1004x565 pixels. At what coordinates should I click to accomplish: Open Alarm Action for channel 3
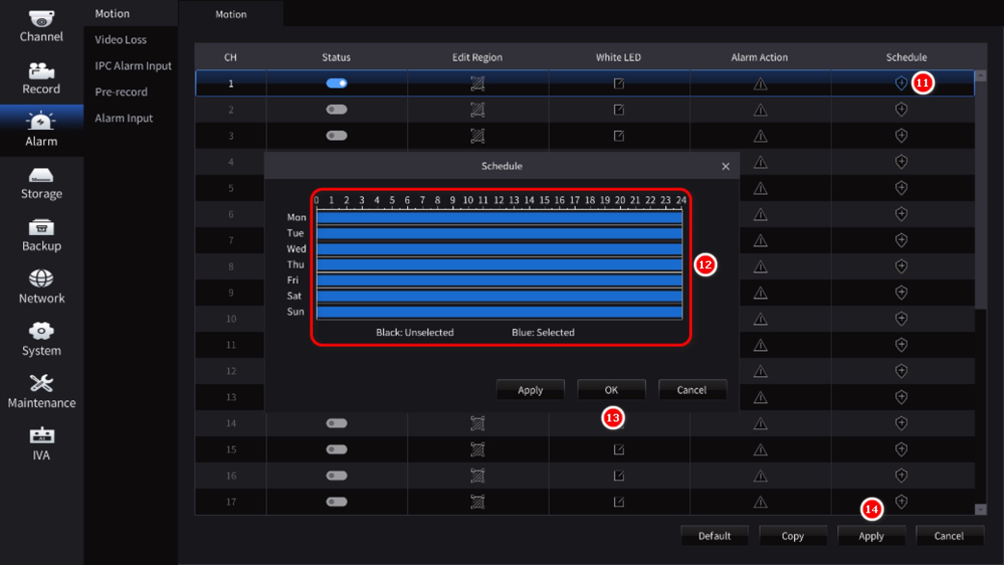(760, 135)
